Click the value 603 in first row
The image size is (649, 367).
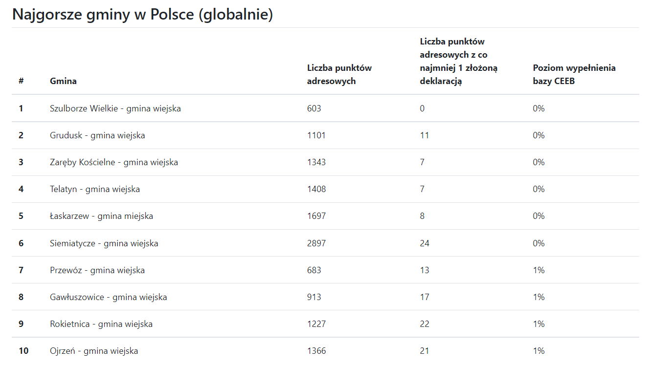[x=314, y=108]
